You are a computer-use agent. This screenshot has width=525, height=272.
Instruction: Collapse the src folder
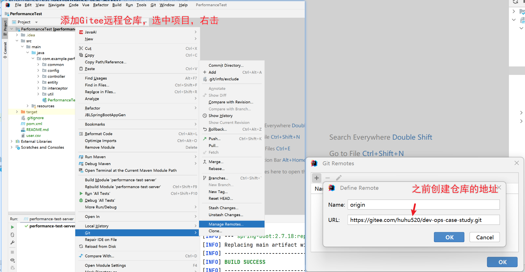[17, 41]
